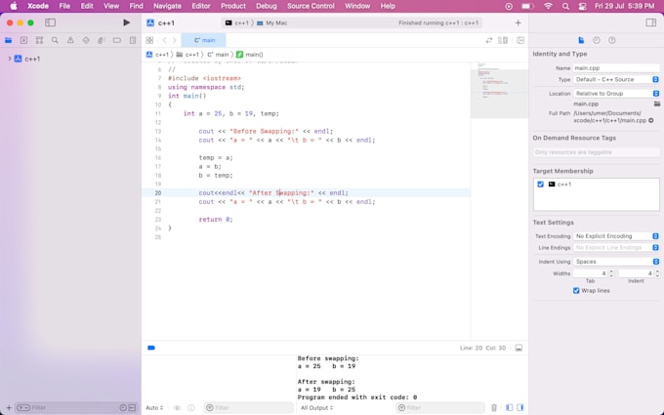
Task: Open the Report navigator
Action: click(x=133, y=41)
